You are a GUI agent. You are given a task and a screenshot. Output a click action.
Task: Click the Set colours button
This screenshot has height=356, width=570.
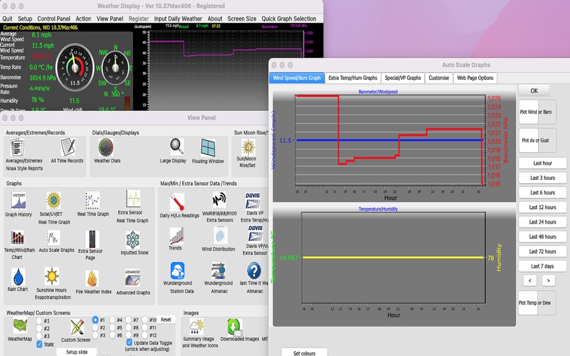(x=304, y=353)
